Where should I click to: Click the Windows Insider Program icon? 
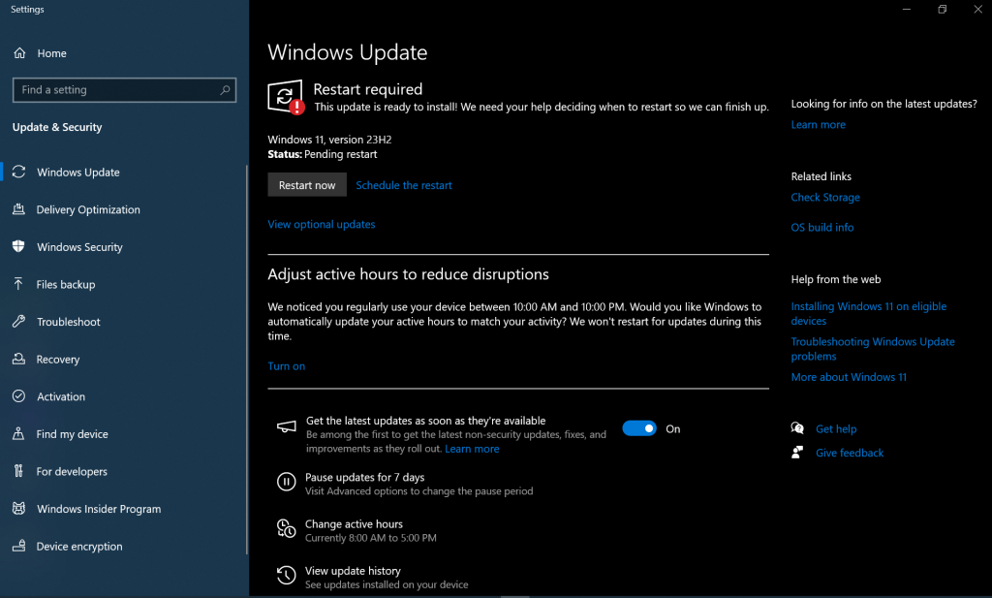point(19,508)
